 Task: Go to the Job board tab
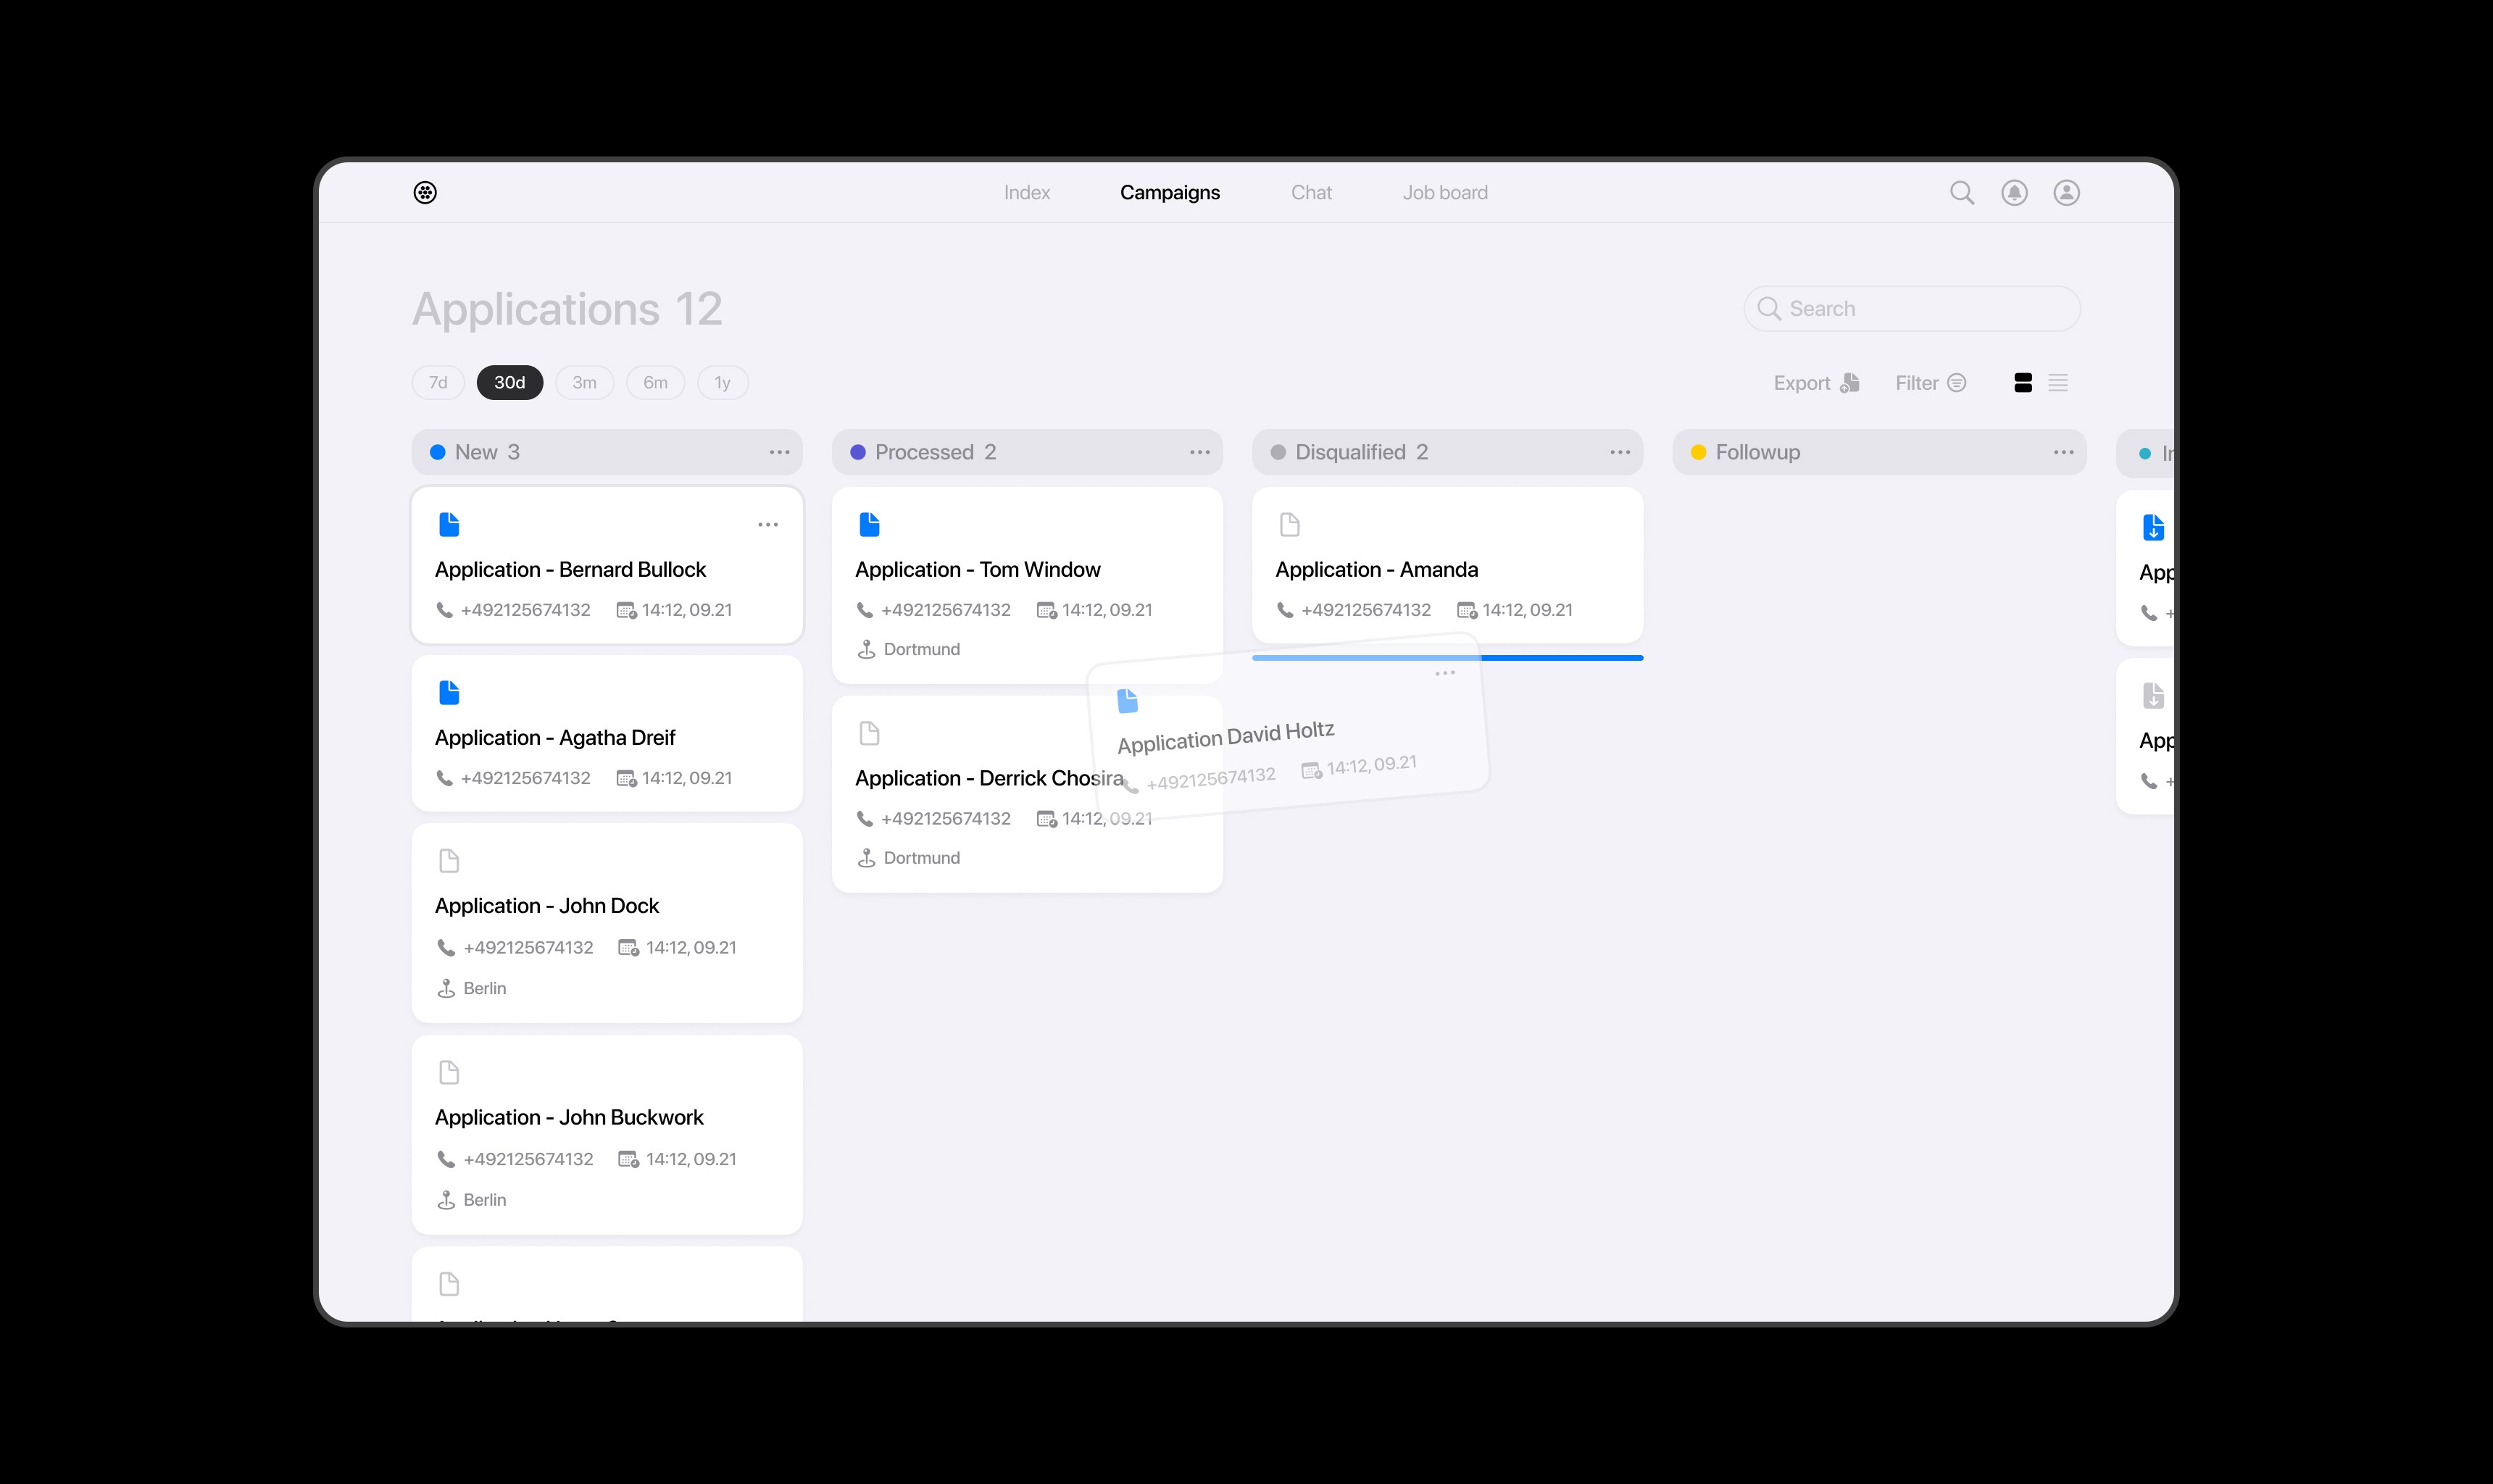pos(1444,193)
